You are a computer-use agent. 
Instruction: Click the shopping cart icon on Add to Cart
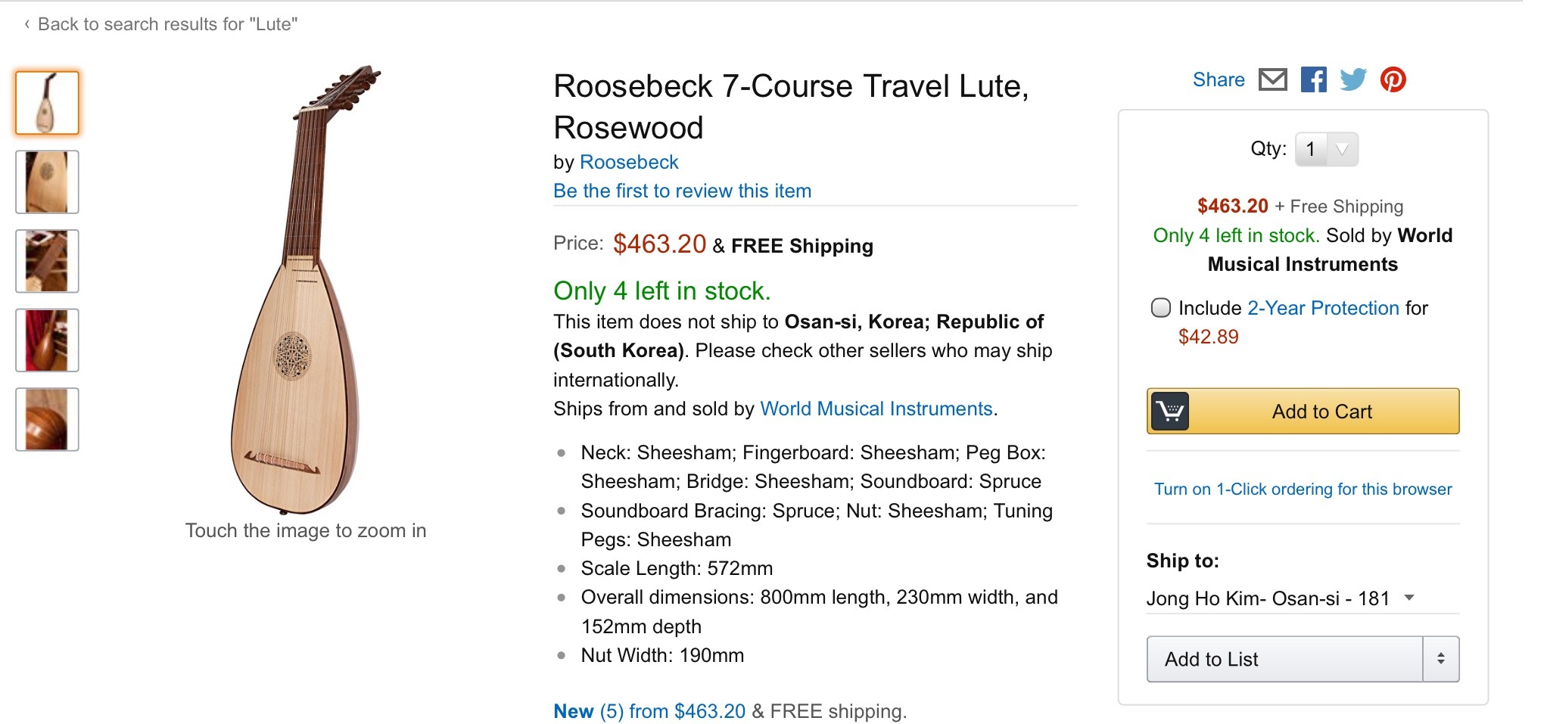pyautogui.click(x=1170, y=412)
